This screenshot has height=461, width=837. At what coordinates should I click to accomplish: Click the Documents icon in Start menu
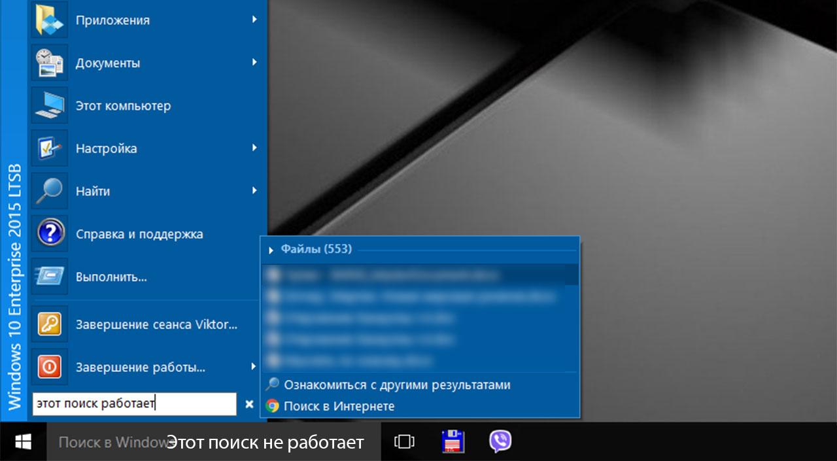(x=50, y=63)
